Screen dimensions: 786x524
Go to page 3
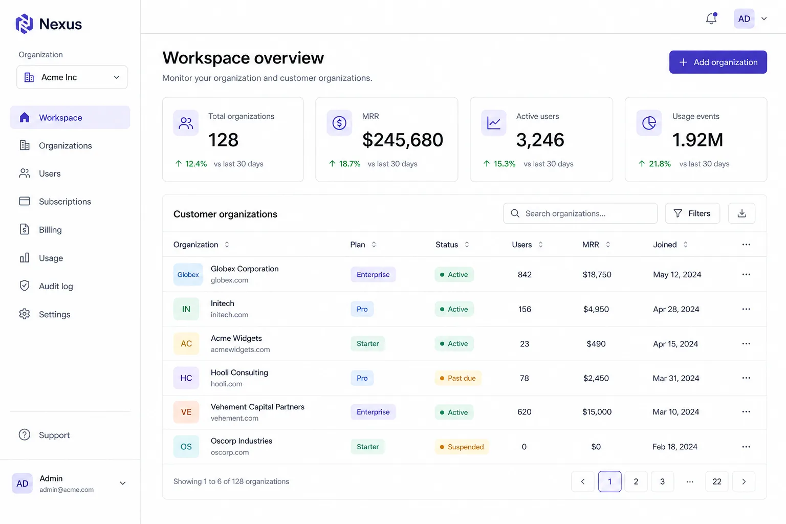pyautogui.click(x=662, y=482)
